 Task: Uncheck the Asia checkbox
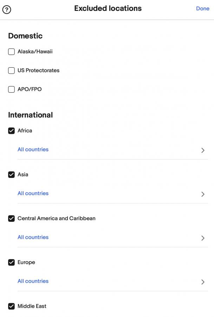point(11,175)
